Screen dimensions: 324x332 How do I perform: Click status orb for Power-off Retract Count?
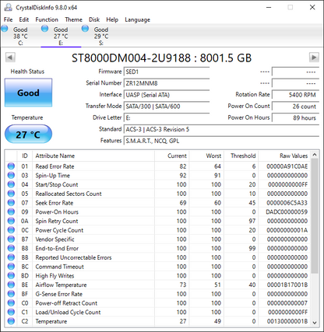coord(11,302)
